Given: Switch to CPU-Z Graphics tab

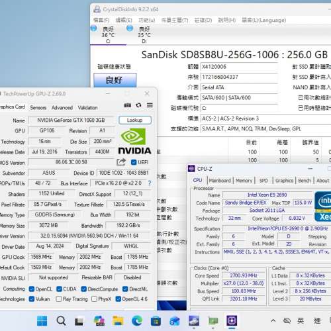Looking at the screenshot, I should point(284,181).
